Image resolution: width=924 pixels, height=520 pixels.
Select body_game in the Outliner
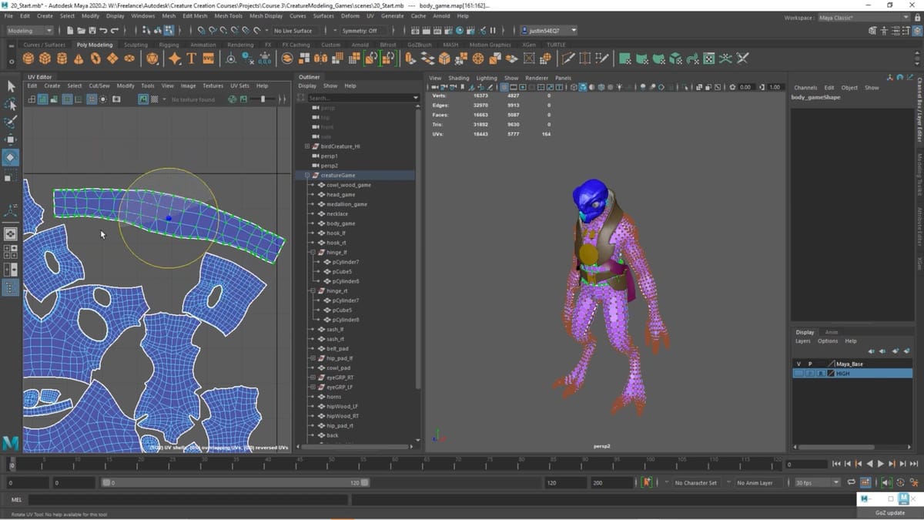coord(340,223)
